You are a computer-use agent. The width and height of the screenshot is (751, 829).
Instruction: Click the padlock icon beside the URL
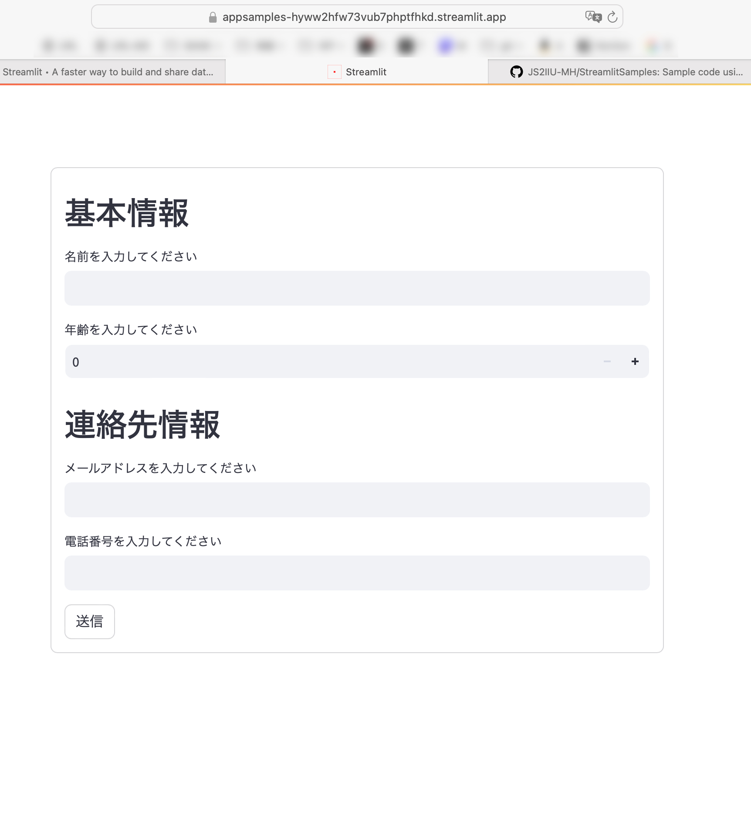tap(212, 17)
